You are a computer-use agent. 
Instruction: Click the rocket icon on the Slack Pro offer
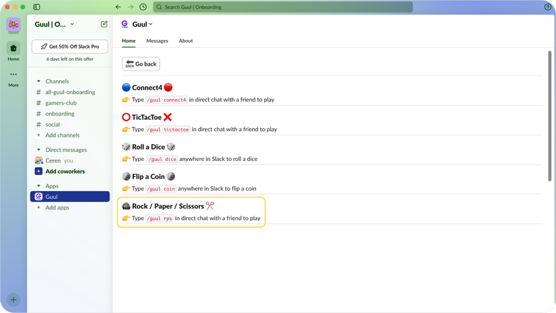tap(44, 46)
